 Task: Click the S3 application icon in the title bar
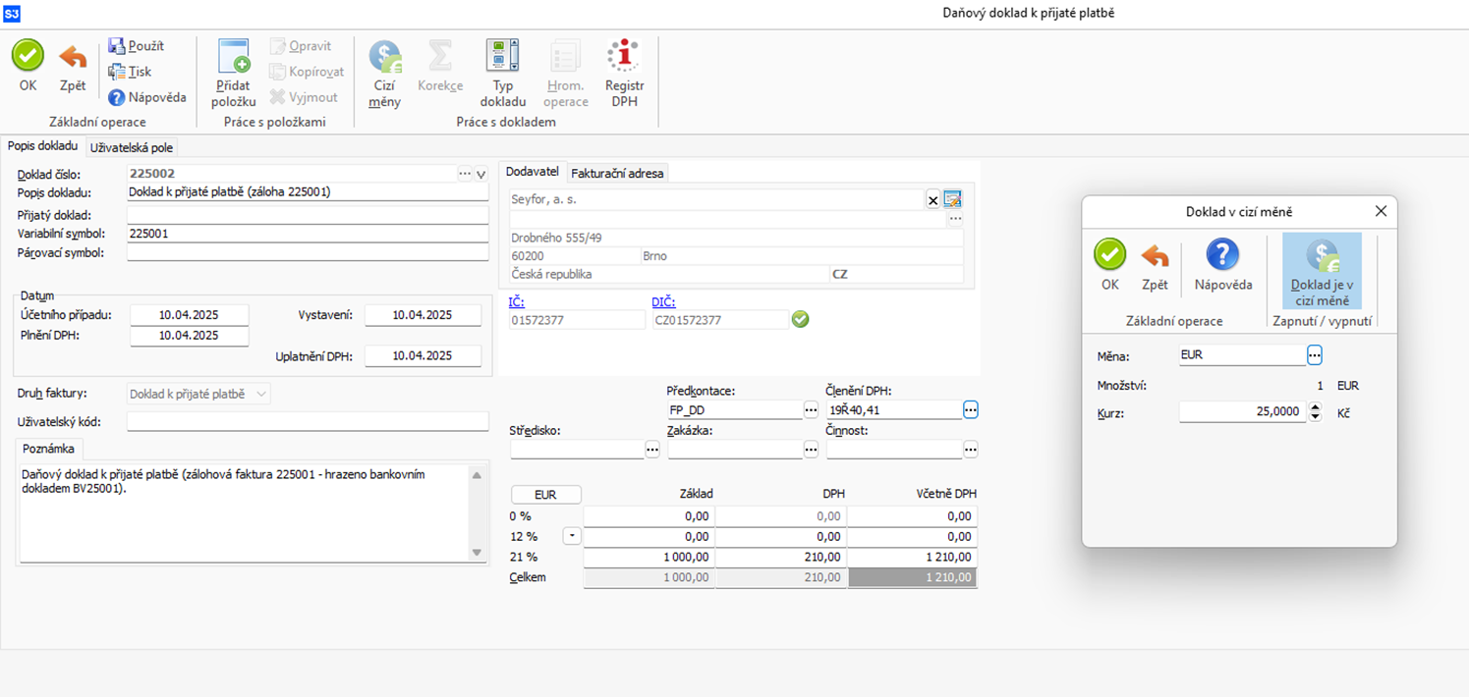click(x=12, y=14)
